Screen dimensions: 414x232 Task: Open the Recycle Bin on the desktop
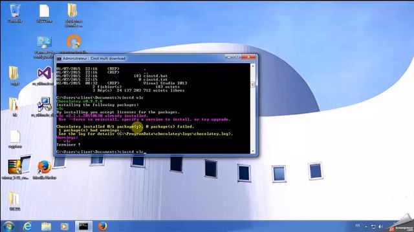pyautogui.click(x=15, y=13)
